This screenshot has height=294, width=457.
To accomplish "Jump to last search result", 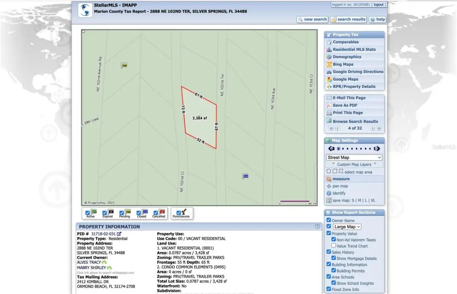I will 379,128.
